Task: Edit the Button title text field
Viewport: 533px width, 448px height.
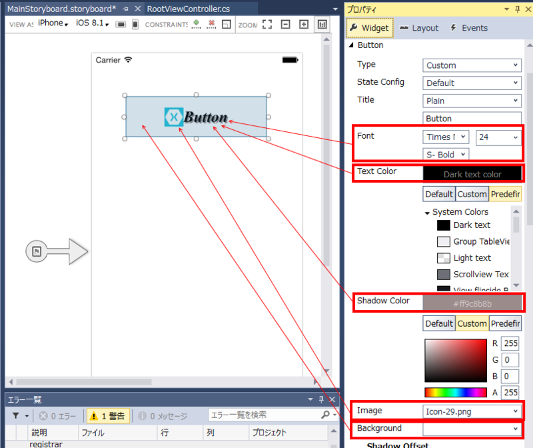Action: tap(472, 119)
